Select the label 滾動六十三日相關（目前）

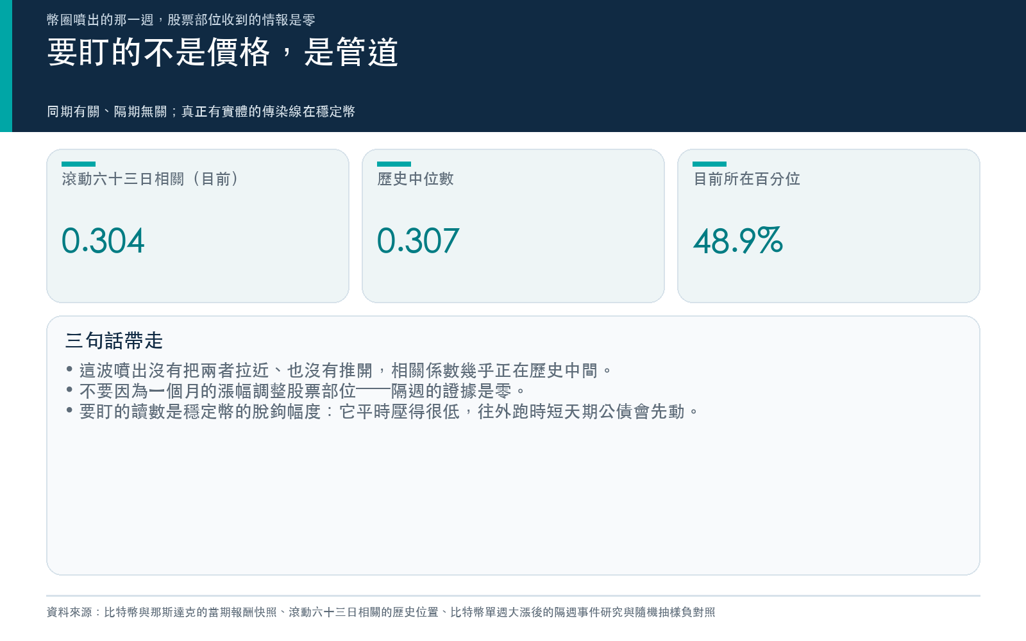(x=150, y=179)
